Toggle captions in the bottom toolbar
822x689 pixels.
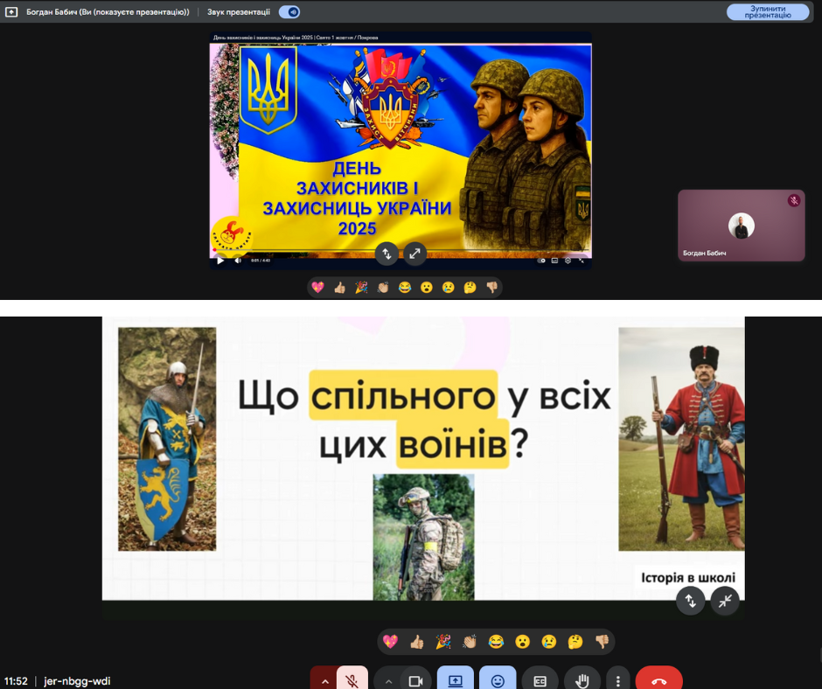click(540, 680)
